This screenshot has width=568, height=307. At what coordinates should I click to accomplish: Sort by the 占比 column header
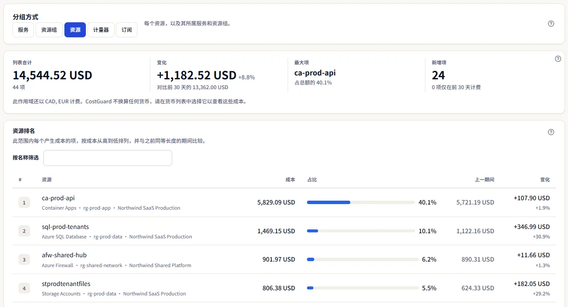[312, 180]
